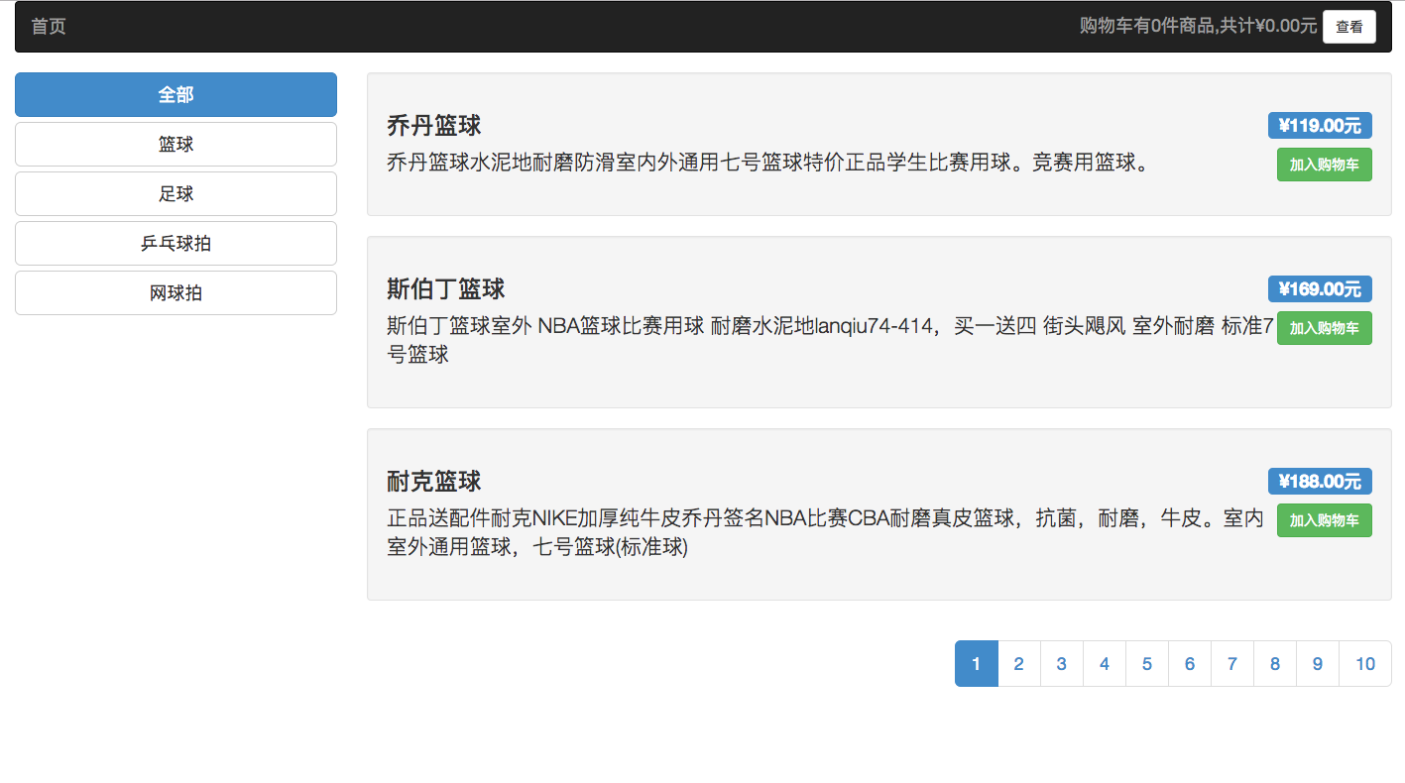Go to page 1

tap(977, 663)
